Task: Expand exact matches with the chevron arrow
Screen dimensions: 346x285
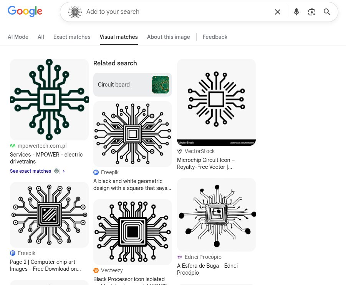Action: coord(64,171)
